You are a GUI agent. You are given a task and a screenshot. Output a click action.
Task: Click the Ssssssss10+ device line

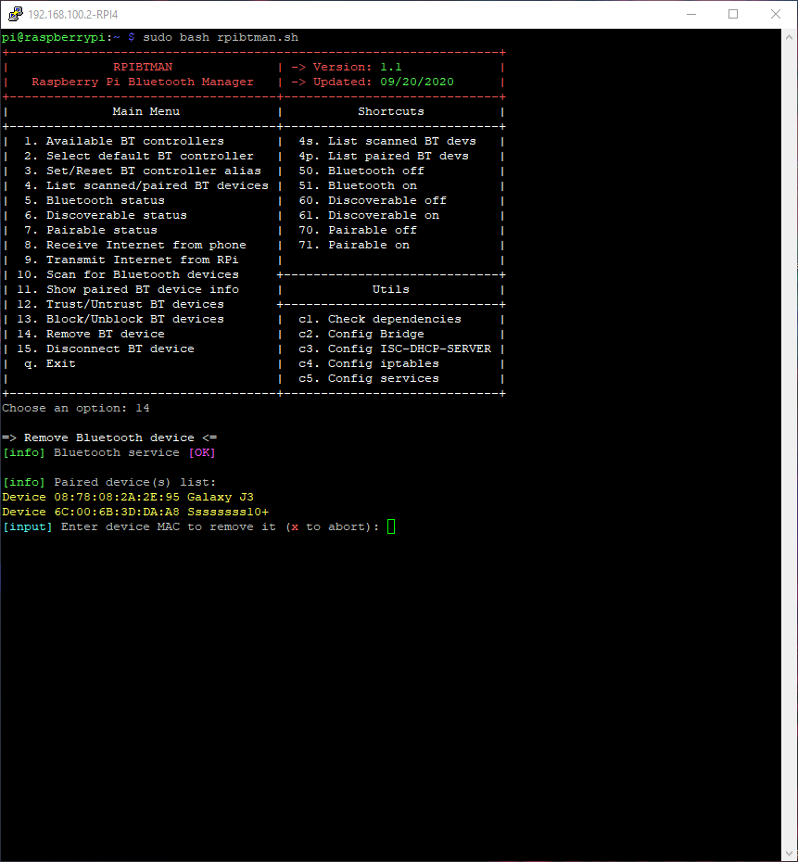135,513
